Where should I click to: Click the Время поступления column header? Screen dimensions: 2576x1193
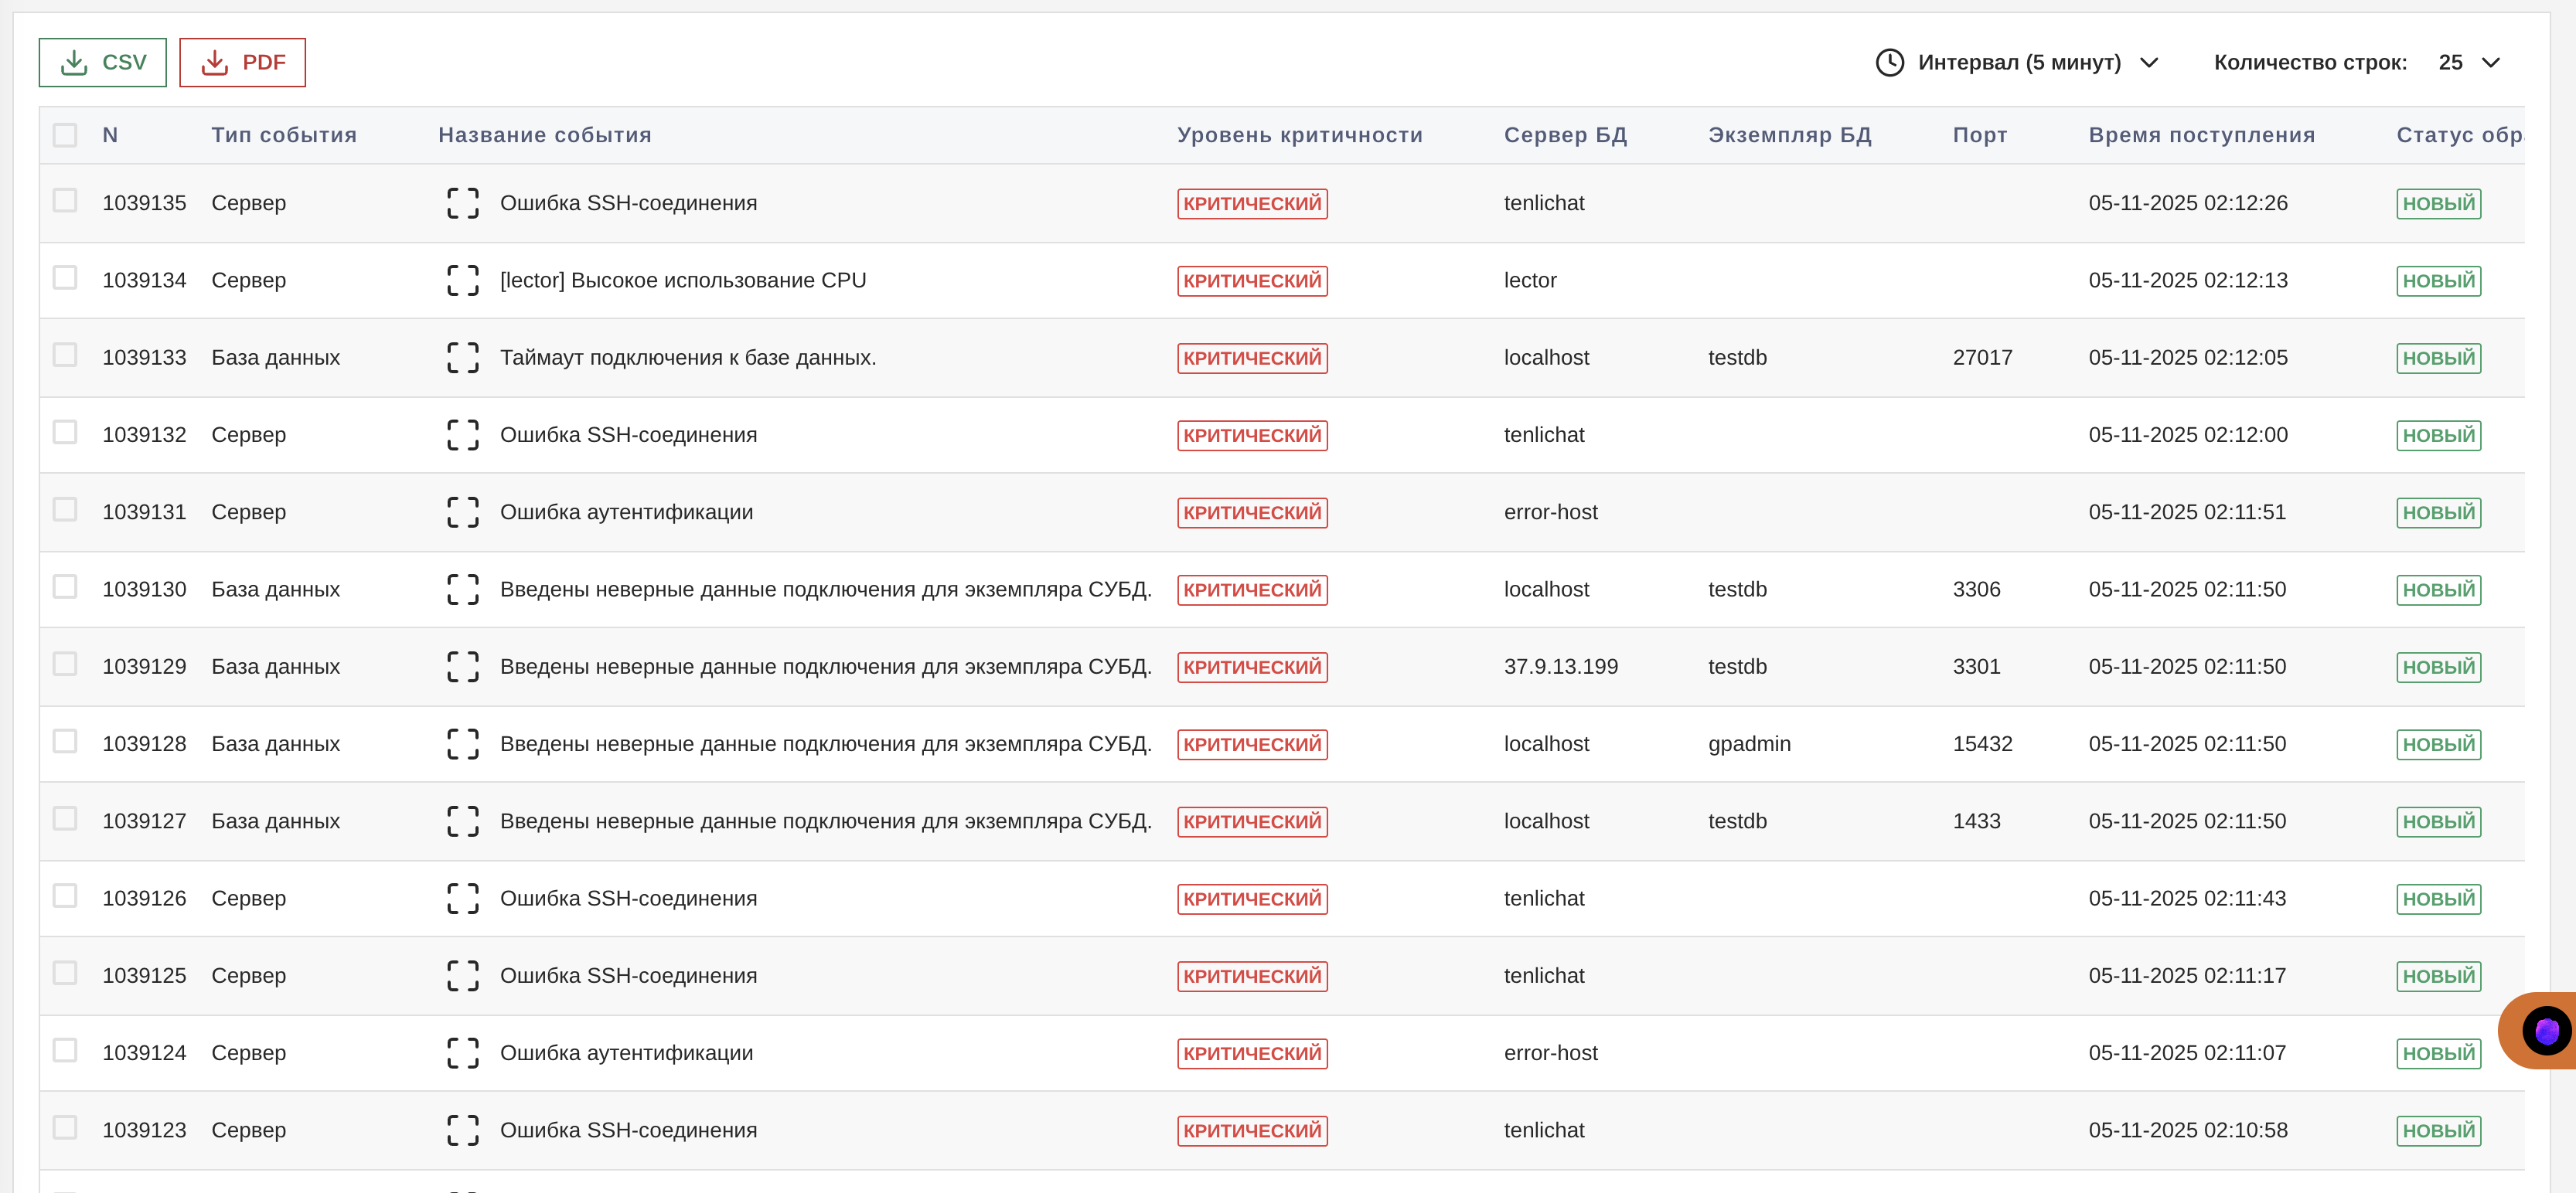point(2201,135)
